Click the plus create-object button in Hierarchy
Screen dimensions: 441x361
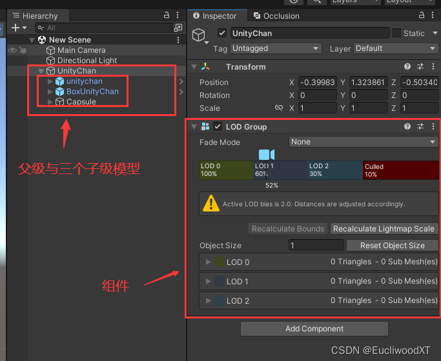[15, 28]
